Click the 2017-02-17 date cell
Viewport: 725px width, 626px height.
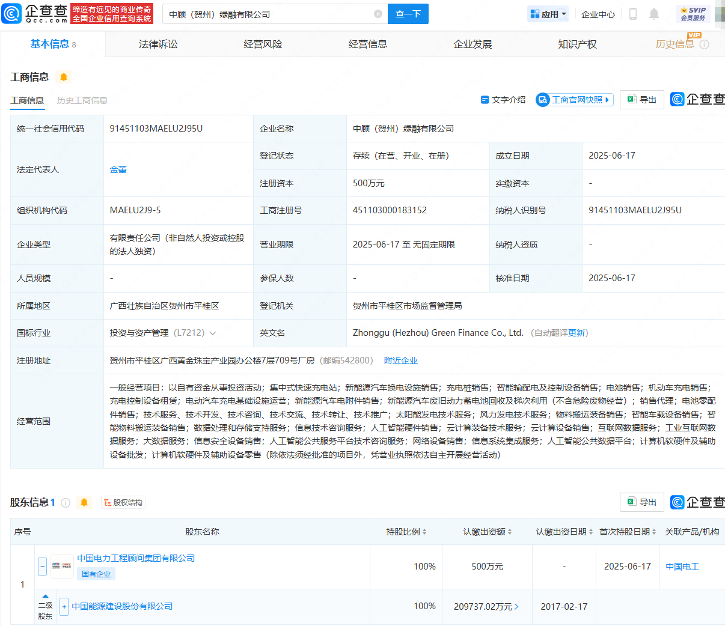tap(564, 607)
